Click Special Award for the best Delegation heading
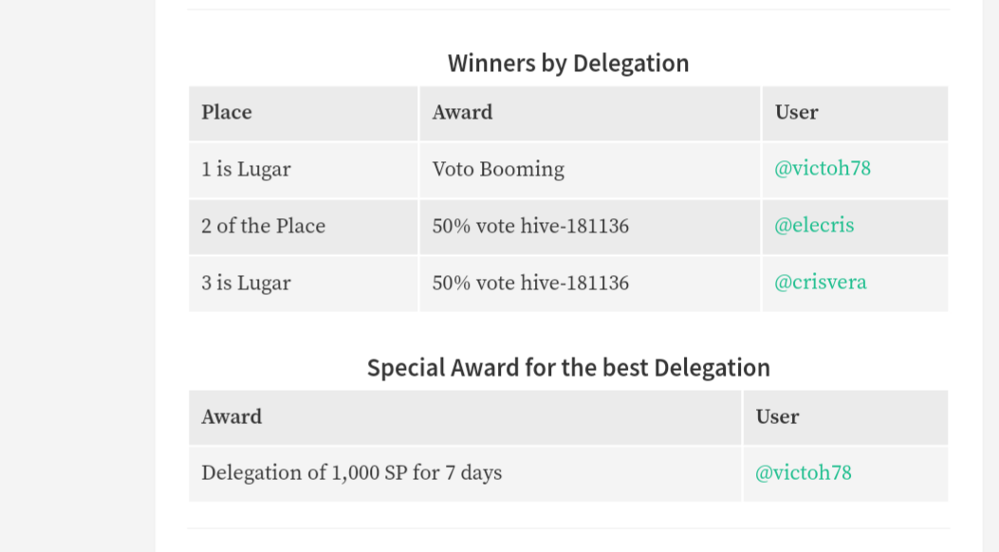The width and height of the screenshot is (999, 552). click(x=568, y=367)
